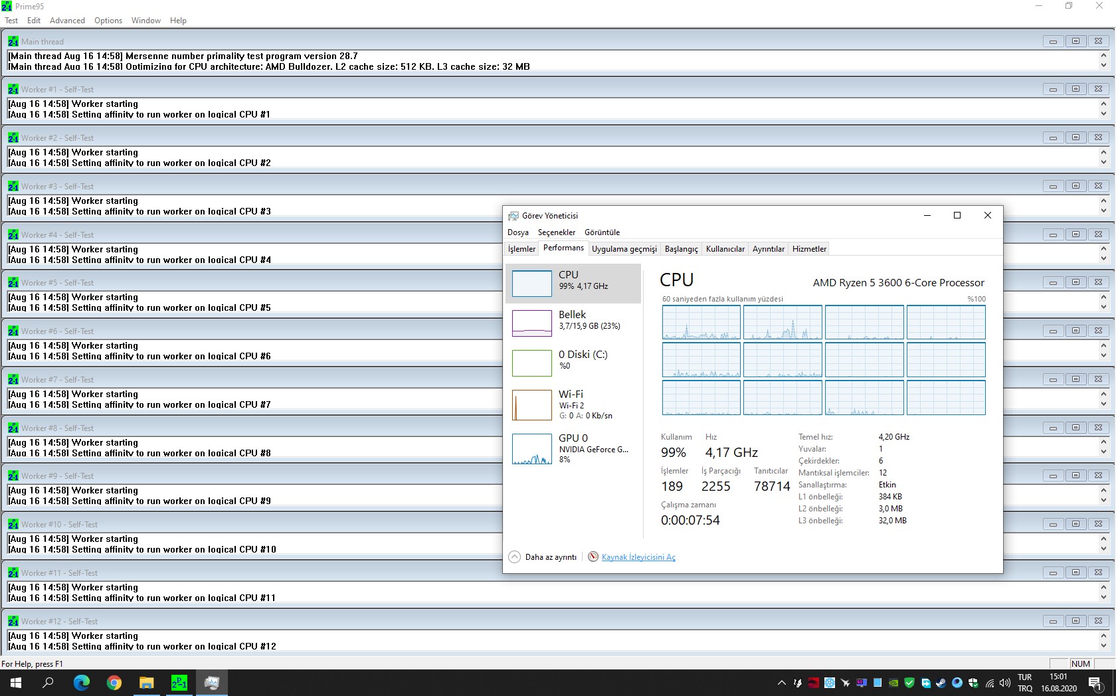Switch to the Ayrıntılar tab
The image size is (1116, 696).
[769, 249]
